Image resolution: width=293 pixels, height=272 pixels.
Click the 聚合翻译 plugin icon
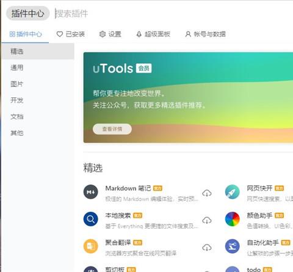91,246
